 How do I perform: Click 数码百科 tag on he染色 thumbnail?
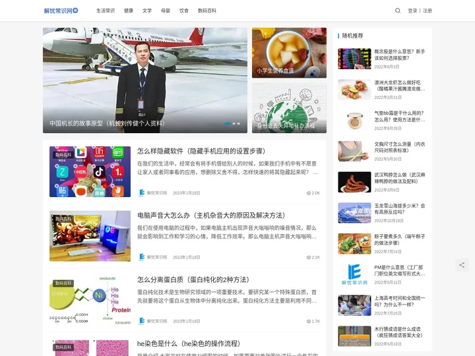(x=63, y=347)
